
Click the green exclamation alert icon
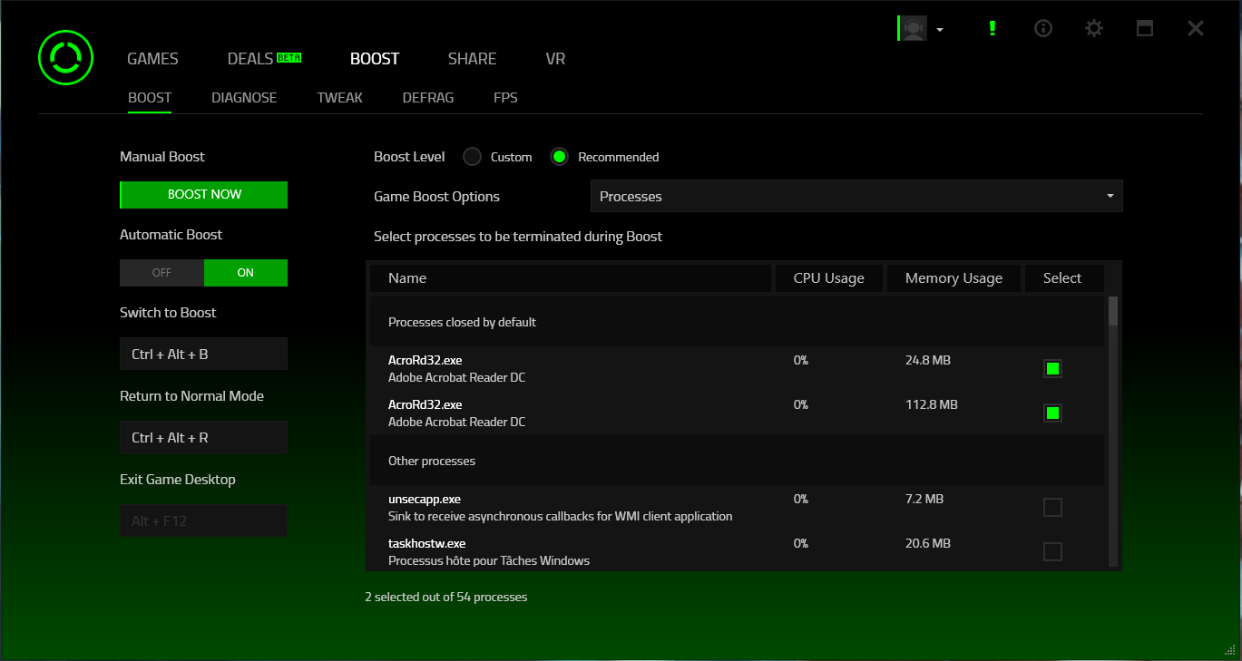point(993,28)
